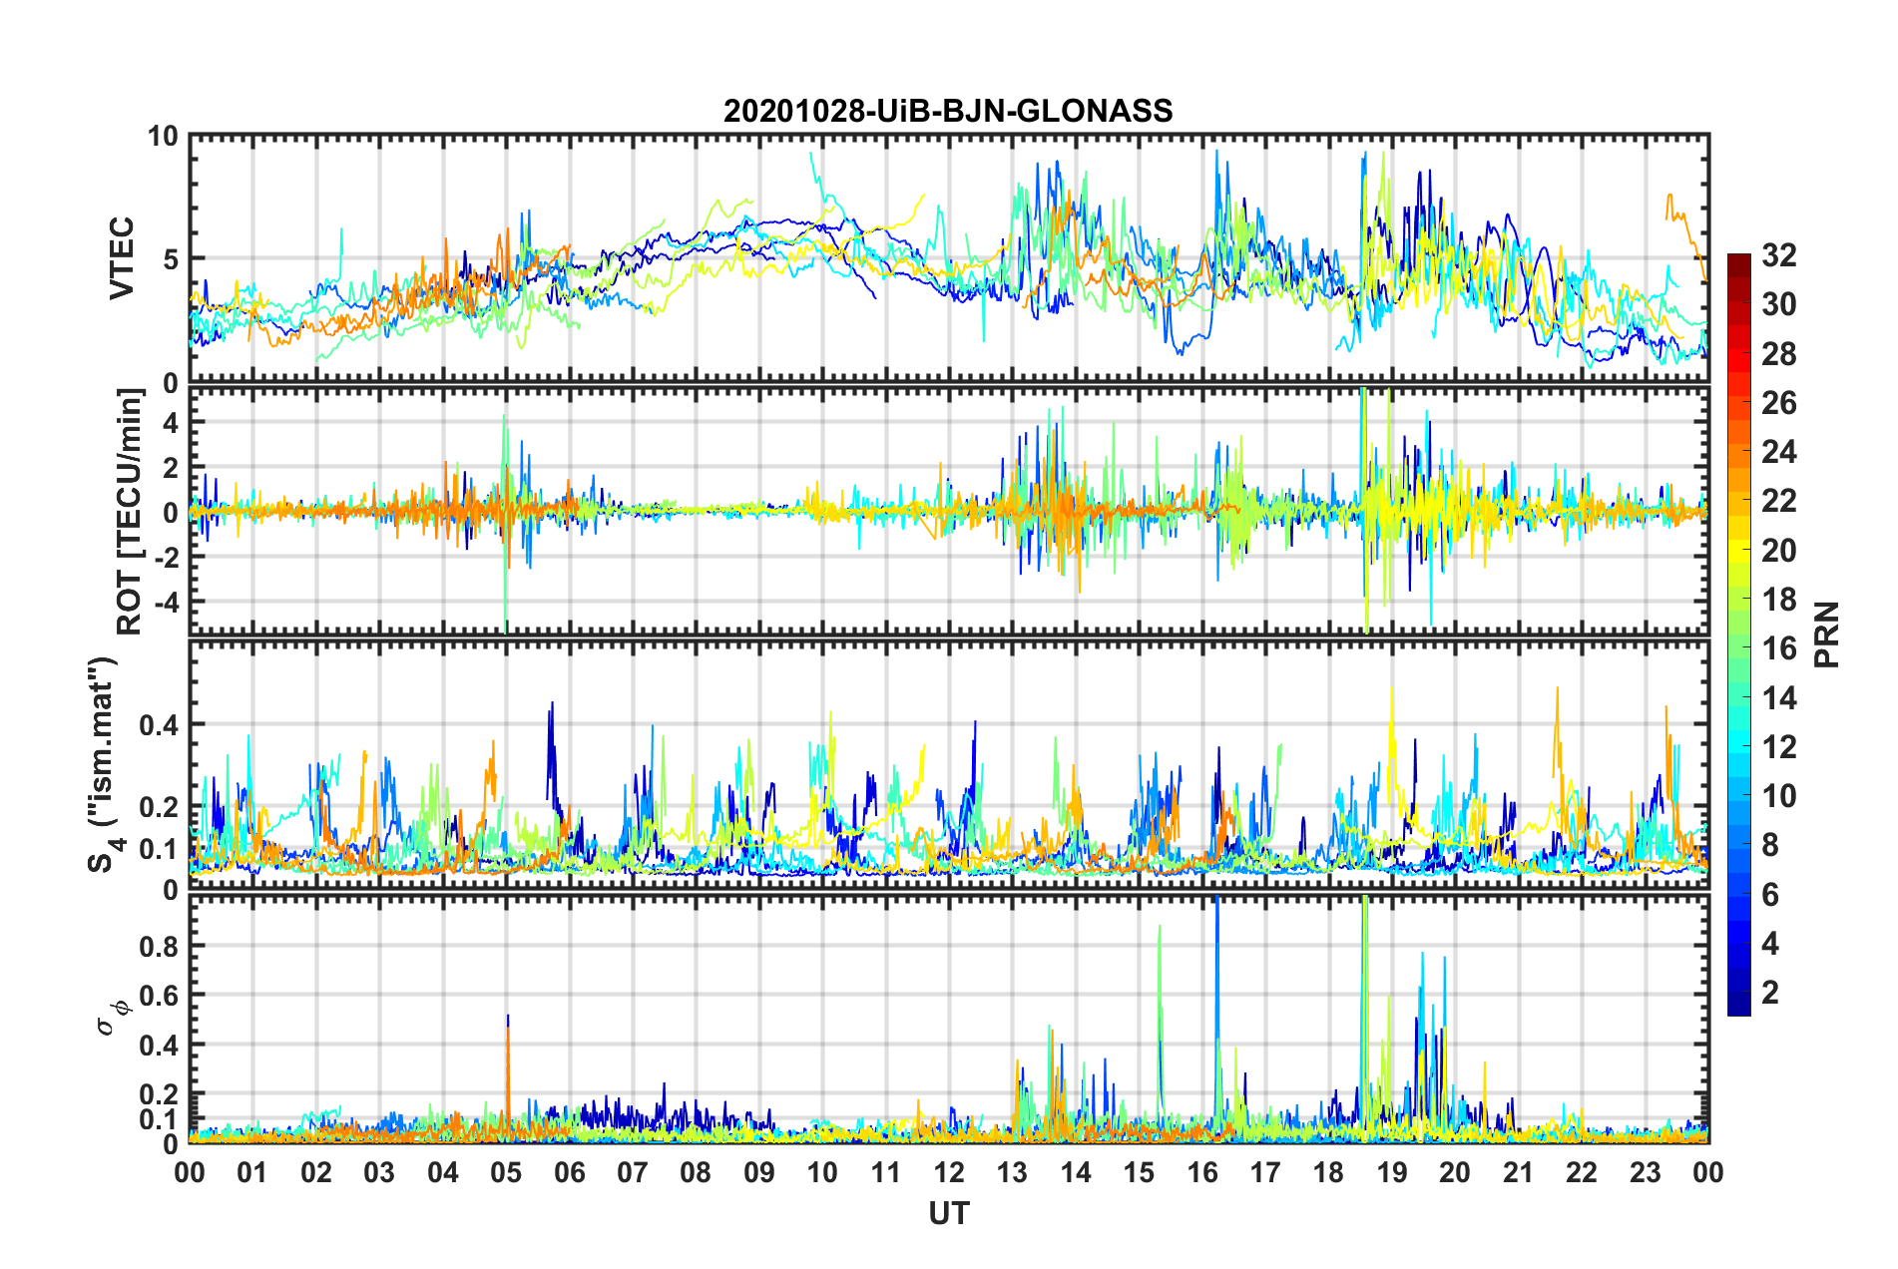Click the 2 tick on the PRN colorbar
The height and width of the screenshot is (1269, 1898).
(1770, 992)
